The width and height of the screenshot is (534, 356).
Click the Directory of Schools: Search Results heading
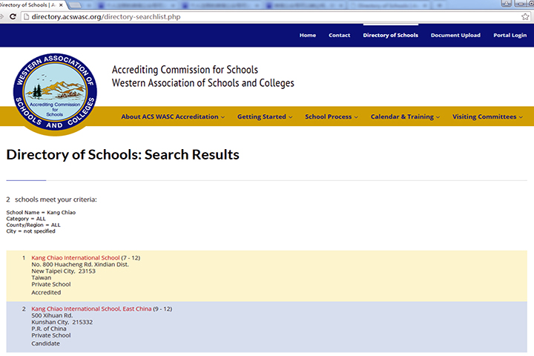click(122, 155)
